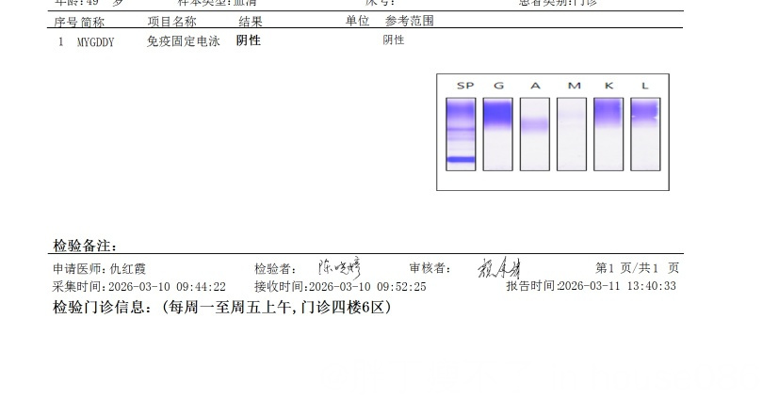Select the bold 阴性 result value
The width and height of the screenshot is (779, 414).
click(x=249, y=41)
